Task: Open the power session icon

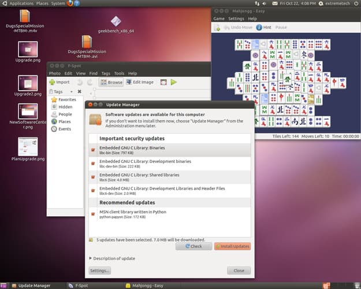Action: point(356,3)
